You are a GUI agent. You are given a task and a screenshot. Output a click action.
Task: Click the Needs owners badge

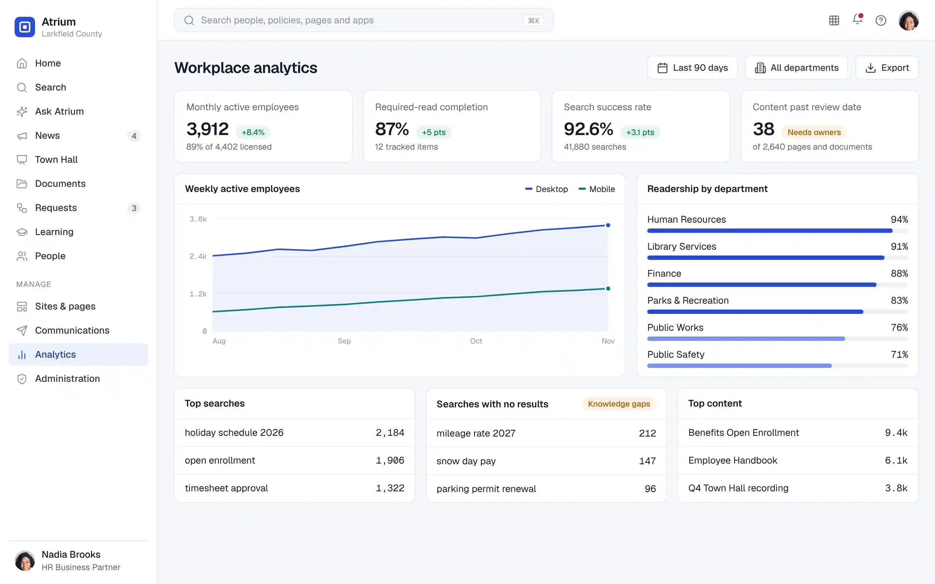click(814, 132)
